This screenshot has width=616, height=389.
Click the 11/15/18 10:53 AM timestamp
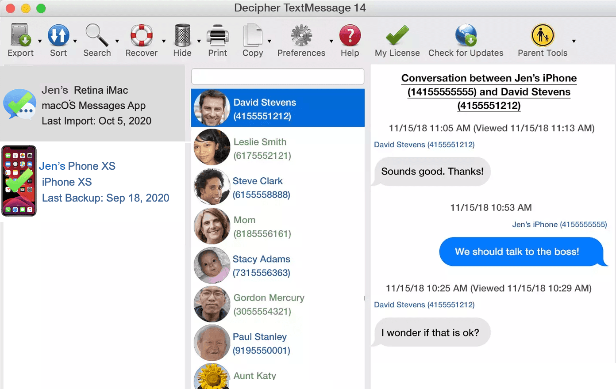pyautogui.click(x=491, y=208)
